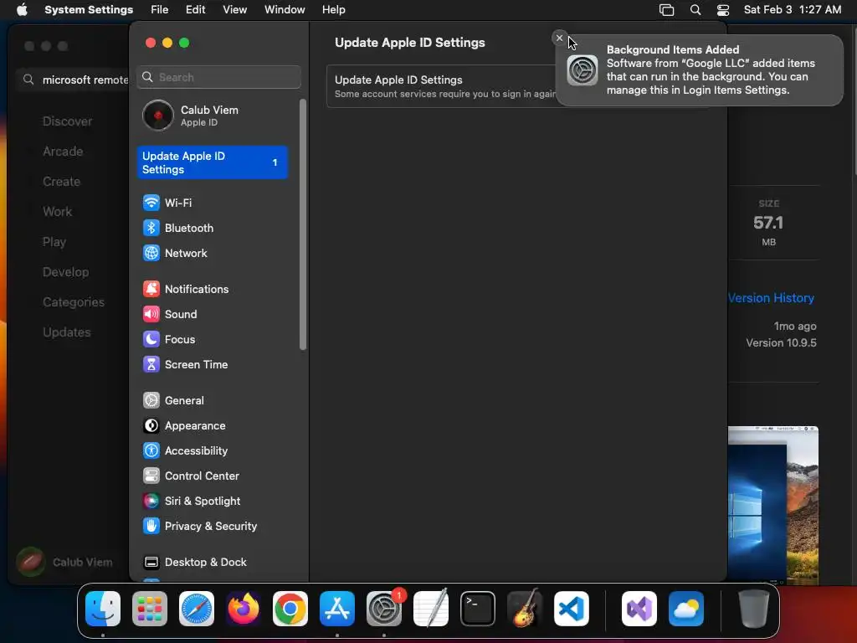Click the date and time in menu bar

pos(793,10)
